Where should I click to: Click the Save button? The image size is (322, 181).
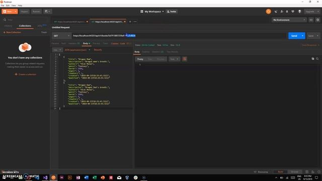[x=311, y=36]
